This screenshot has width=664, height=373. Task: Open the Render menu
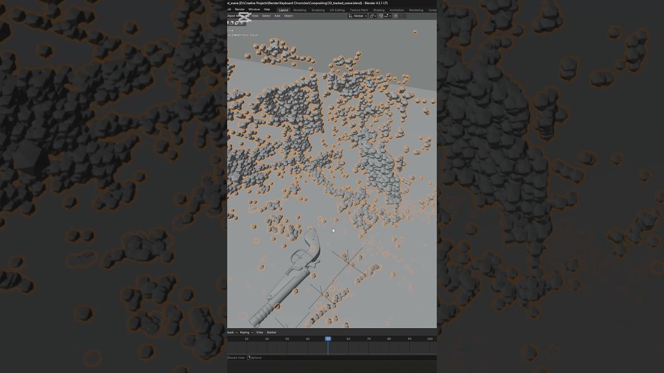pyautogui.click(x=240, y=9)
